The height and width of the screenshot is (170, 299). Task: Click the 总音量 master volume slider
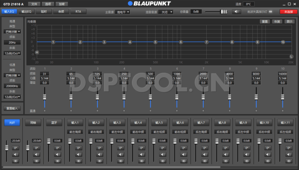pos(216,12)
